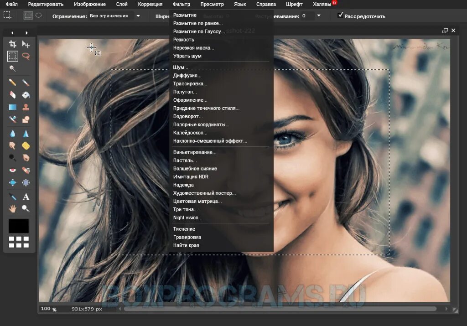Open the color swatches grid
This screenshot has width=467, height=326.
pyautogui.click(x=19, y=242)
